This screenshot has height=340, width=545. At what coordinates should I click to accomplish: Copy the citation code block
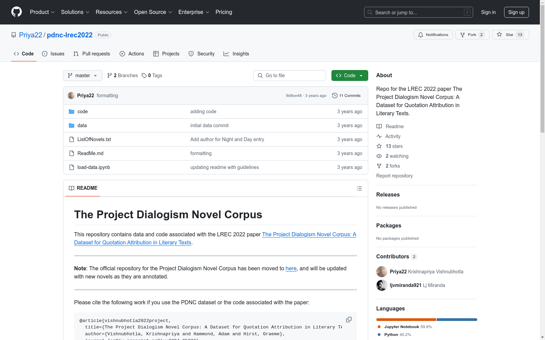(349, 320)
